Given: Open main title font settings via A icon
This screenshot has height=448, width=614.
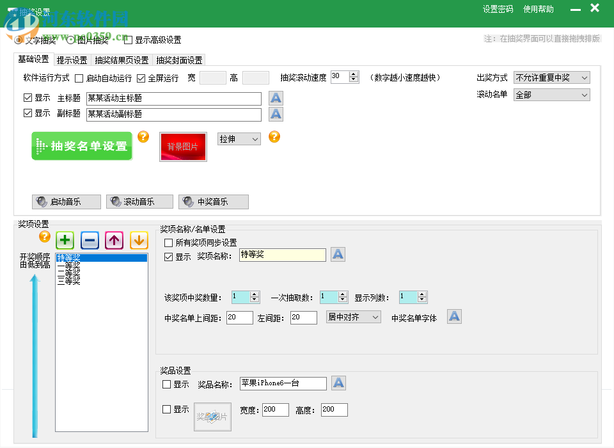Looking at the screenshot, I should point(275,98).
